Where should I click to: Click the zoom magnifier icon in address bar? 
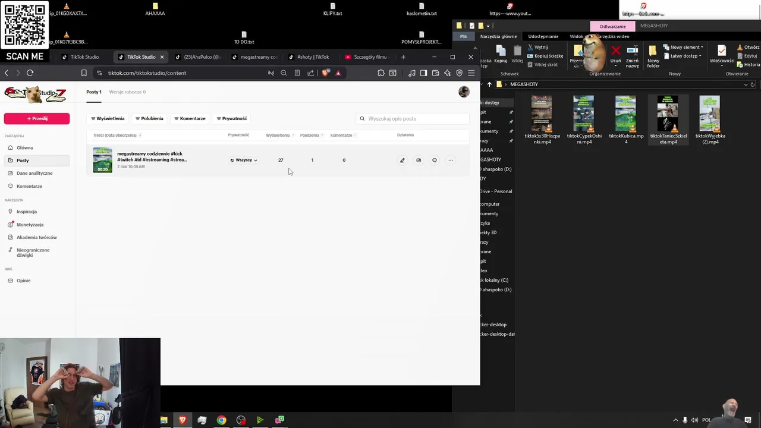click(x=284, y=73)
